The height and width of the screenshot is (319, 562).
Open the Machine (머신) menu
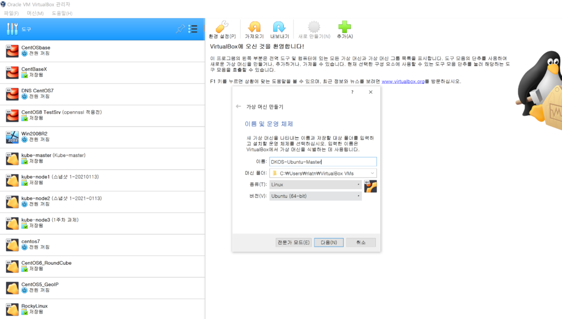click(35, 13)
